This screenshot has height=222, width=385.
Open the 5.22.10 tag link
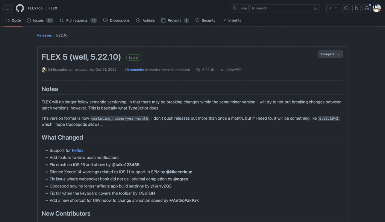pos(208,70)
